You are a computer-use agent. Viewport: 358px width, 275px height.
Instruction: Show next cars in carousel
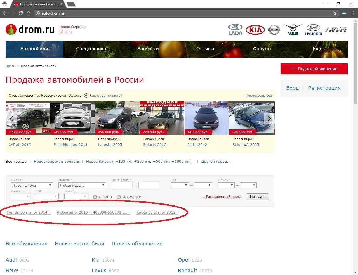(269, 119)
